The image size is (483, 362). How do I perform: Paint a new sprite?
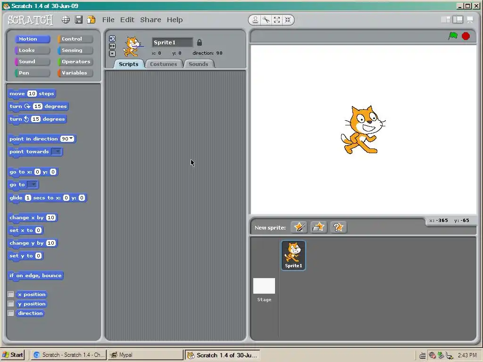point(299,227)
